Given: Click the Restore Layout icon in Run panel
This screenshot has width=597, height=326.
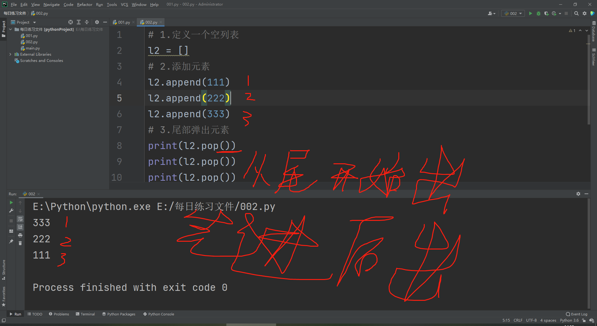Looking at the screenshot, I should (x=11, y=231).
